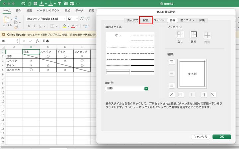Select the なし preset border icon
This screenshot has height=149, width=239.
[180, 35]
